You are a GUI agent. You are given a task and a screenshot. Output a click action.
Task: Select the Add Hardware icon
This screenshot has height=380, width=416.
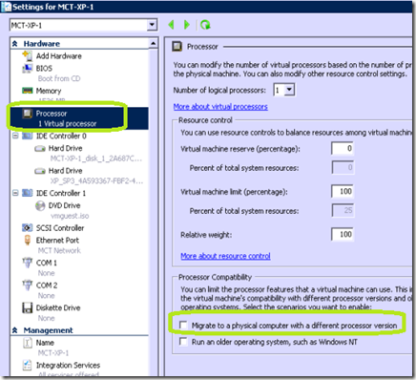(28, 56)
